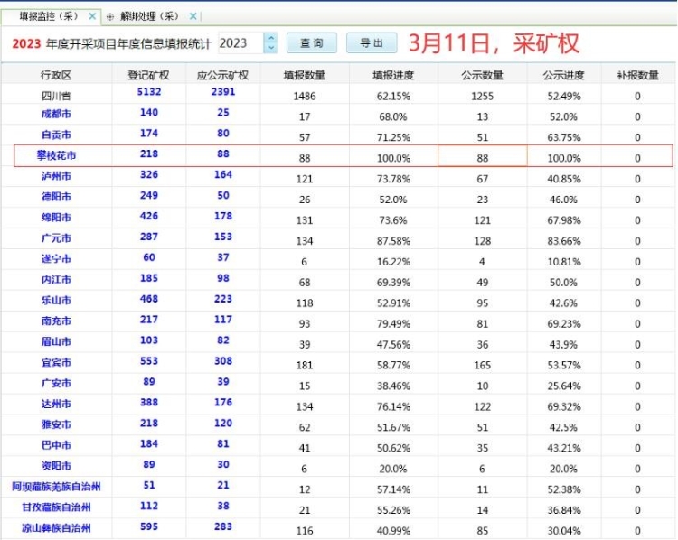Click 登记矿权 value 426 for 绵阳市
678x540 pixels.
(x=148, y=217)
